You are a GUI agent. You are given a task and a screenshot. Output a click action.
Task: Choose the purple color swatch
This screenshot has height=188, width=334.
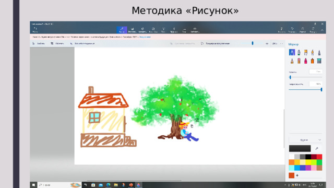pyautogui.click(x=308, y=168)
